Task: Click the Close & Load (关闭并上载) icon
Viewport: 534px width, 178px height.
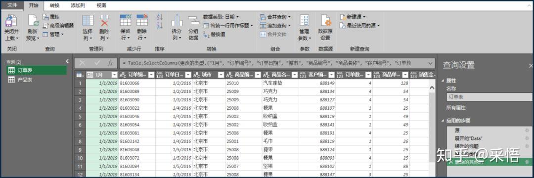Action: point(11,21)
